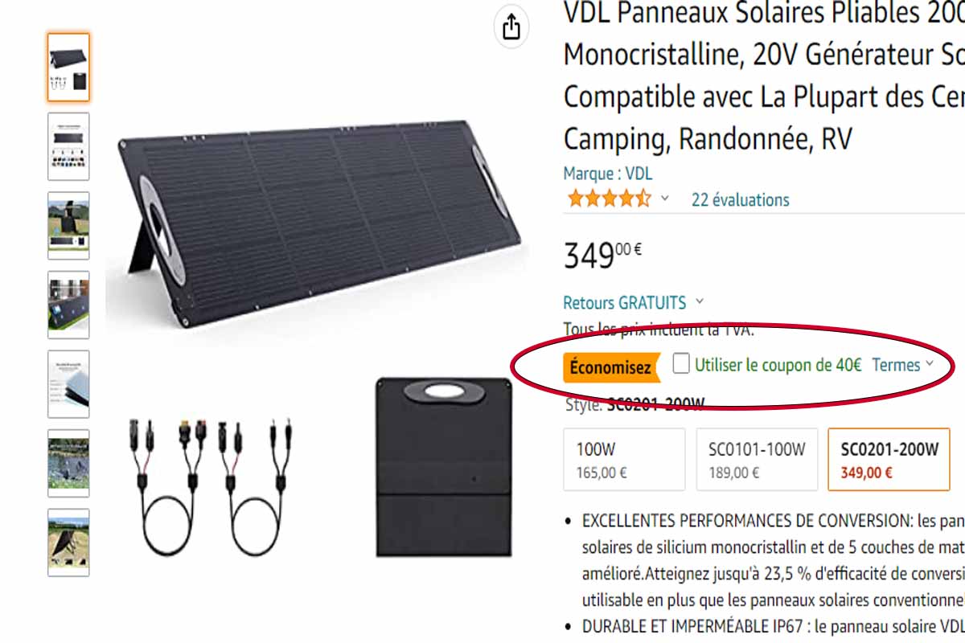Click the share icon above product image
Screen dimensions: 965x643
pos(511,28)
